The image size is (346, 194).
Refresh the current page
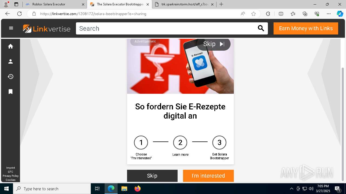[x=19, y=14]
